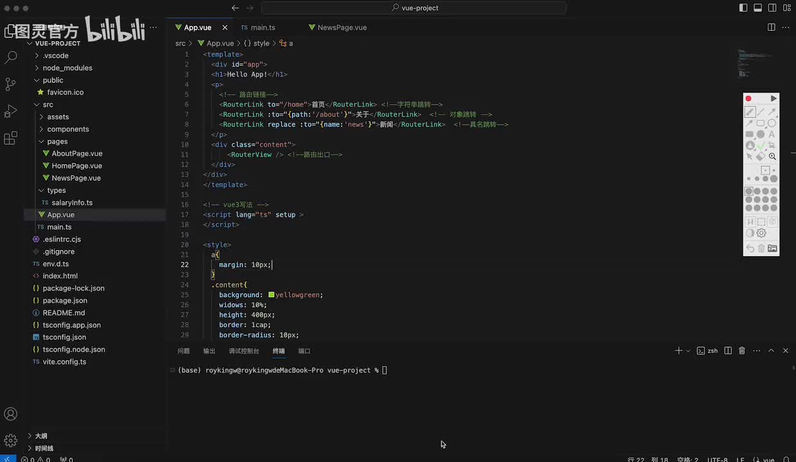Select the brush tool in annotation palette
Screen dimensions: 796x462
point(750,112)
